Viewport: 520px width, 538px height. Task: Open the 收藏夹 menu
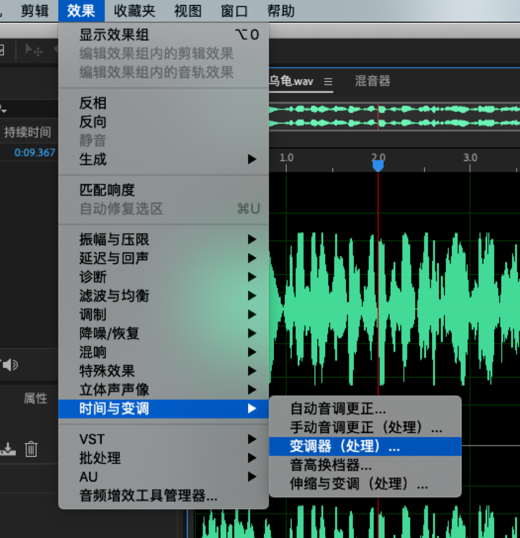135,11
